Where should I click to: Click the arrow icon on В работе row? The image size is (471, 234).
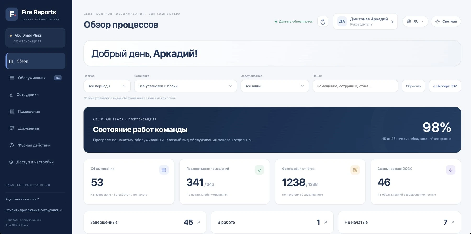(326, 222)
